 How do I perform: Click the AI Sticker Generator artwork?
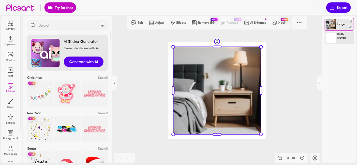tap(45, 53)
